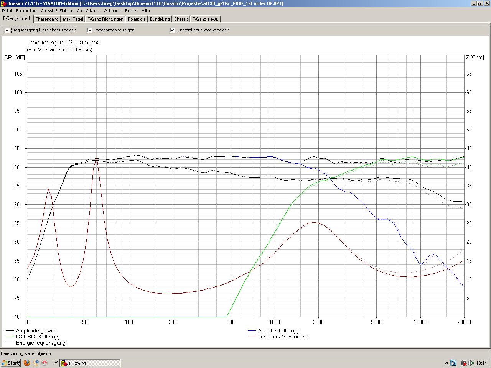Click the disconnected network tray icon
Image resolution: width=491 pixels, height=368 pixels.
pos(463,363)
